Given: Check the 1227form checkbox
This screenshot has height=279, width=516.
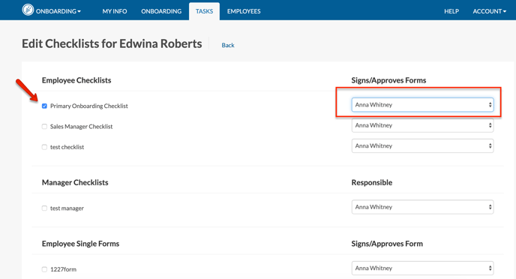Looking at the screenshot, I should point(44,269).
